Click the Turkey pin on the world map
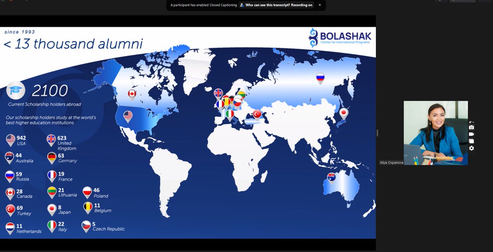Viewport: 493px width, 252px height. click(x=258, y=115)
